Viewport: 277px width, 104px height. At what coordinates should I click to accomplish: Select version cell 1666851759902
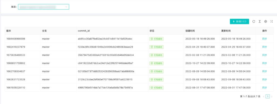tap(16, 63)
